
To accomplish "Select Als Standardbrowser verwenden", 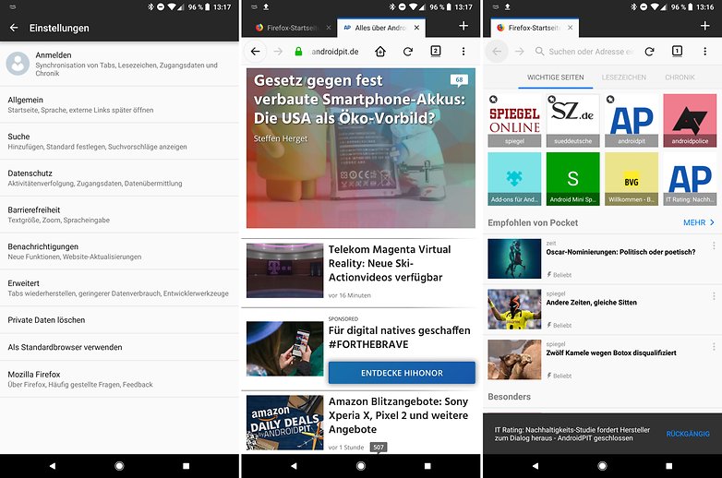I will click(x=119, y=347).
